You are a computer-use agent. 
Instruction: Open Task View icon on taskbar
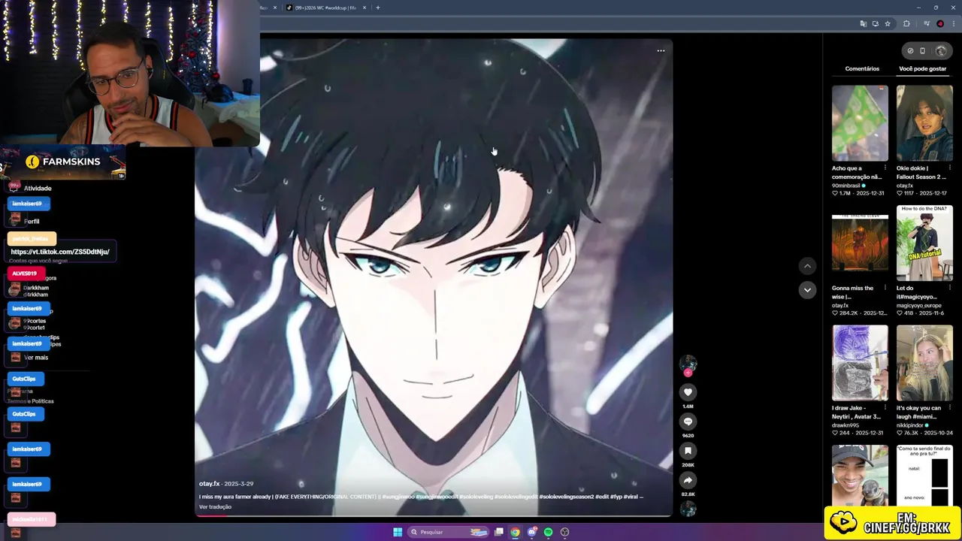click(x=499, y=532)
